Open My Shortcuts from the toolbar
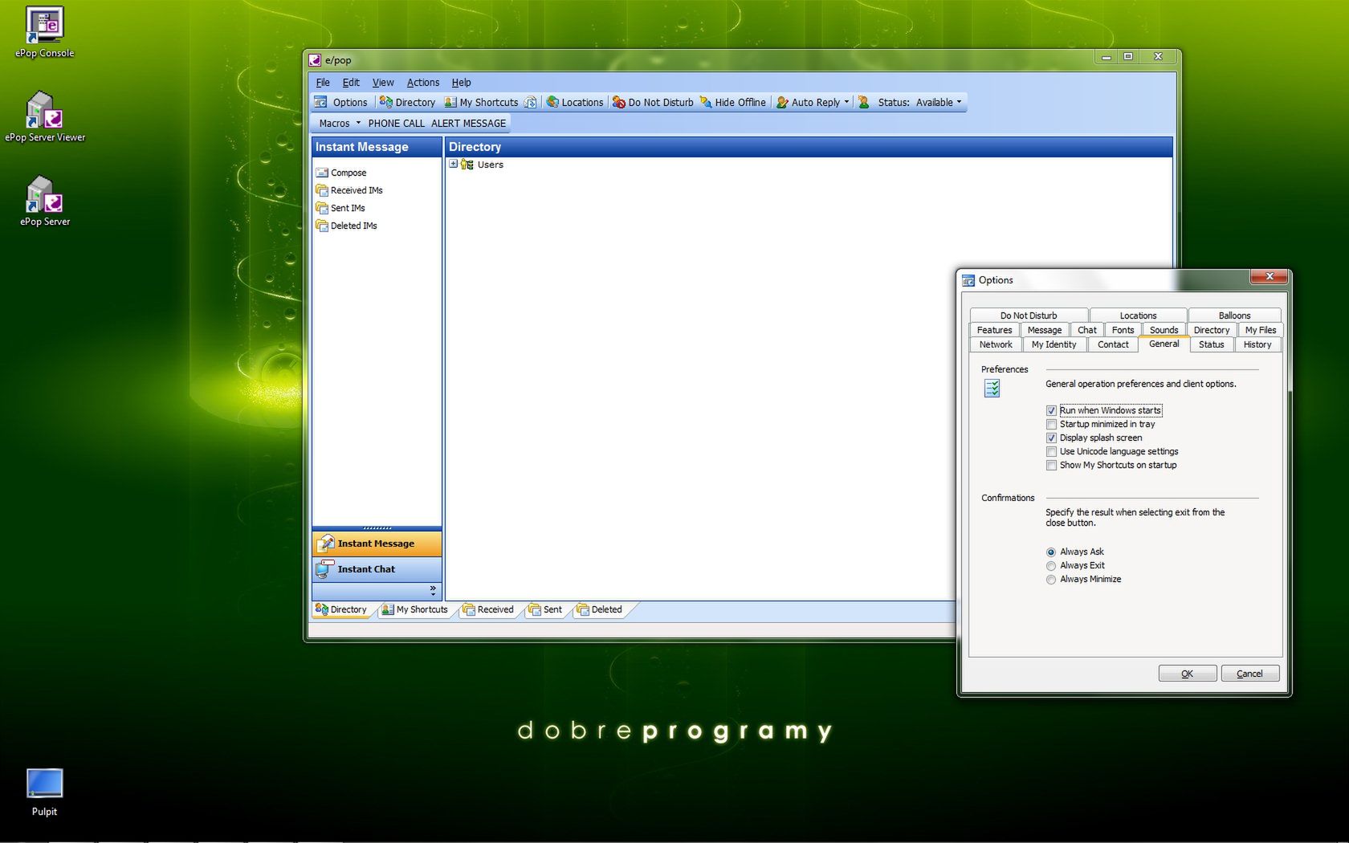 pos(482,102)
